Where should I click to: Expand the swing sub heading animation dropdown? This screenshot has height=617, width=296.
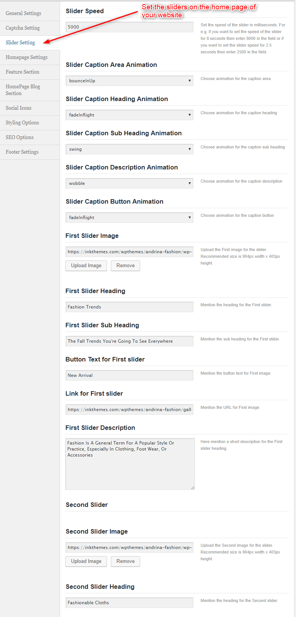130,149
